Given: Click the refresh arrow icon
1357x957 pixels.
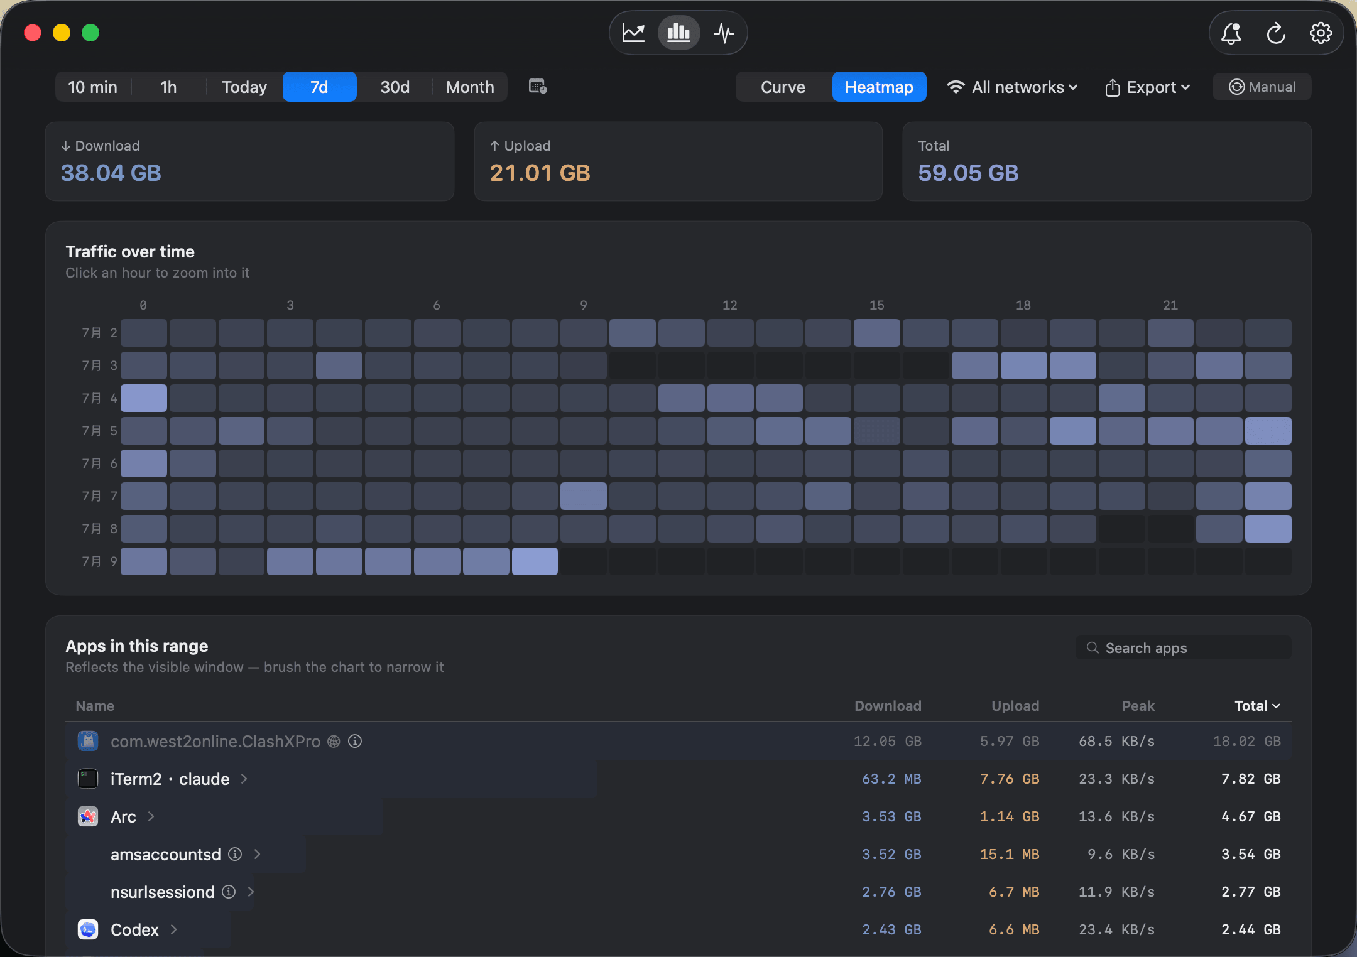Looking at the screenshot, I should pos(1276,33).
